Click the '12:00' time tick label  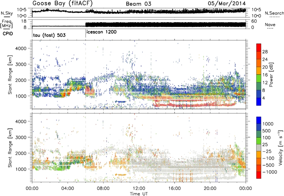click(139, 189)
